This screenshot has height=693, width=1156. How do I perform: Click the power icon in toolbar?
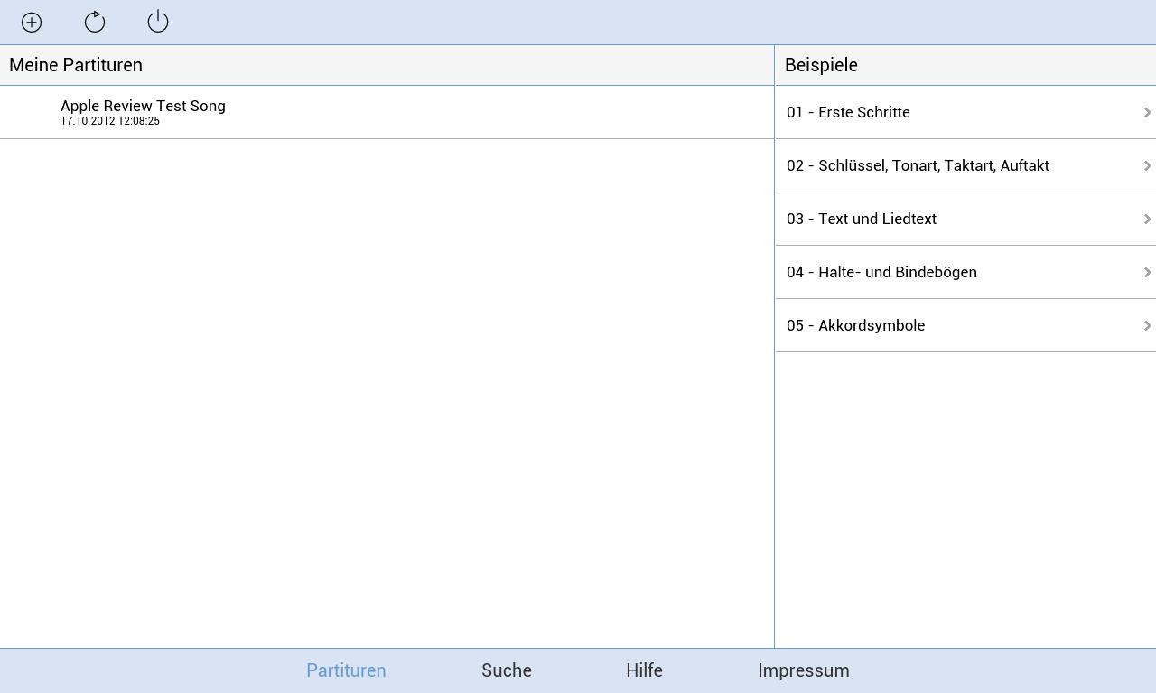click(158, 22)
